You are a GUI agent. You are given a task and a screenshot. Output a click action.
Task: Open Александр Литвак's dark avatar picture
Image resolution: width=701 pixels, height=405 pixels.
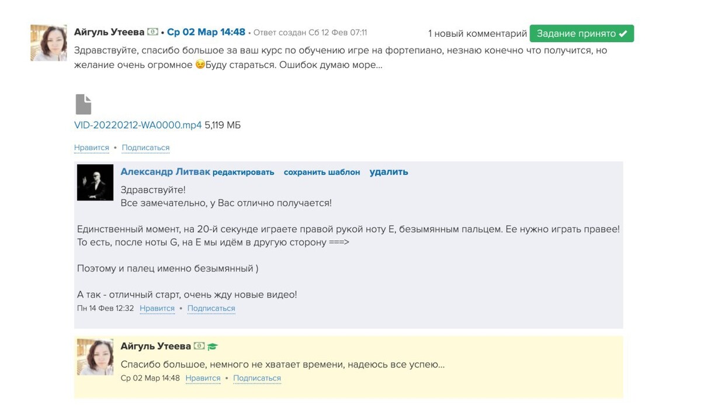point(95,183)
